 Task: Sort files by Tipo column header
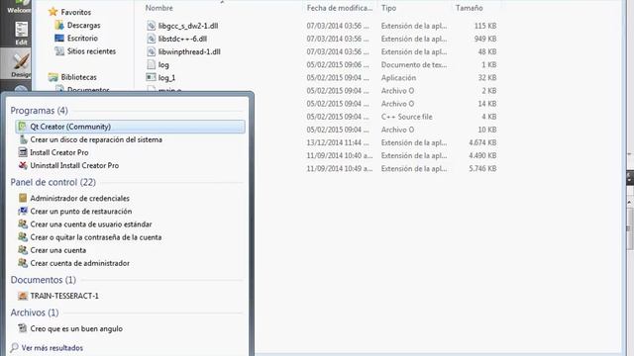point(388,8)
